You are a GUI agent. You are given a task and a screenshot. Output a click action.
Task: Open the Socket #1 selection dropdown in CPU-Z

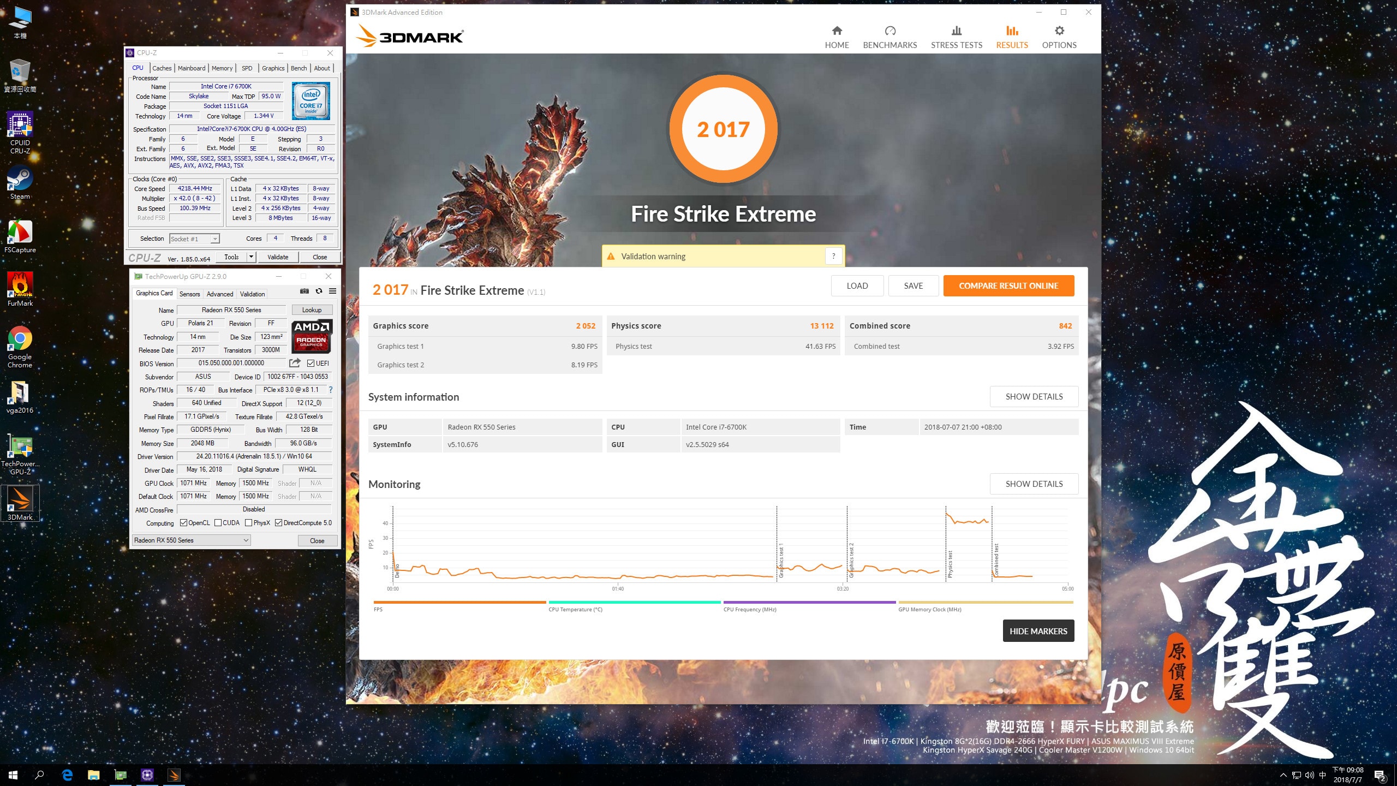(x=194, y=239)
